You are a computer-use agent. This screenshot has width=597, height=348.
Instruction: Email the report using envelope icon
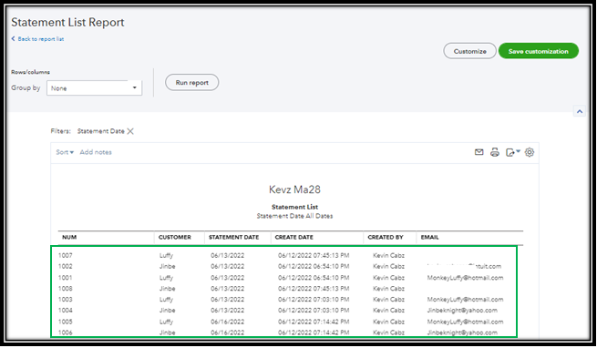click(x=479, y=152)
